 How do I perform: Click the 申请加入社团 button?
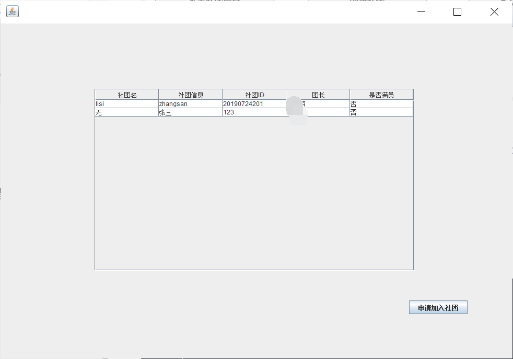tap(438, 307)
